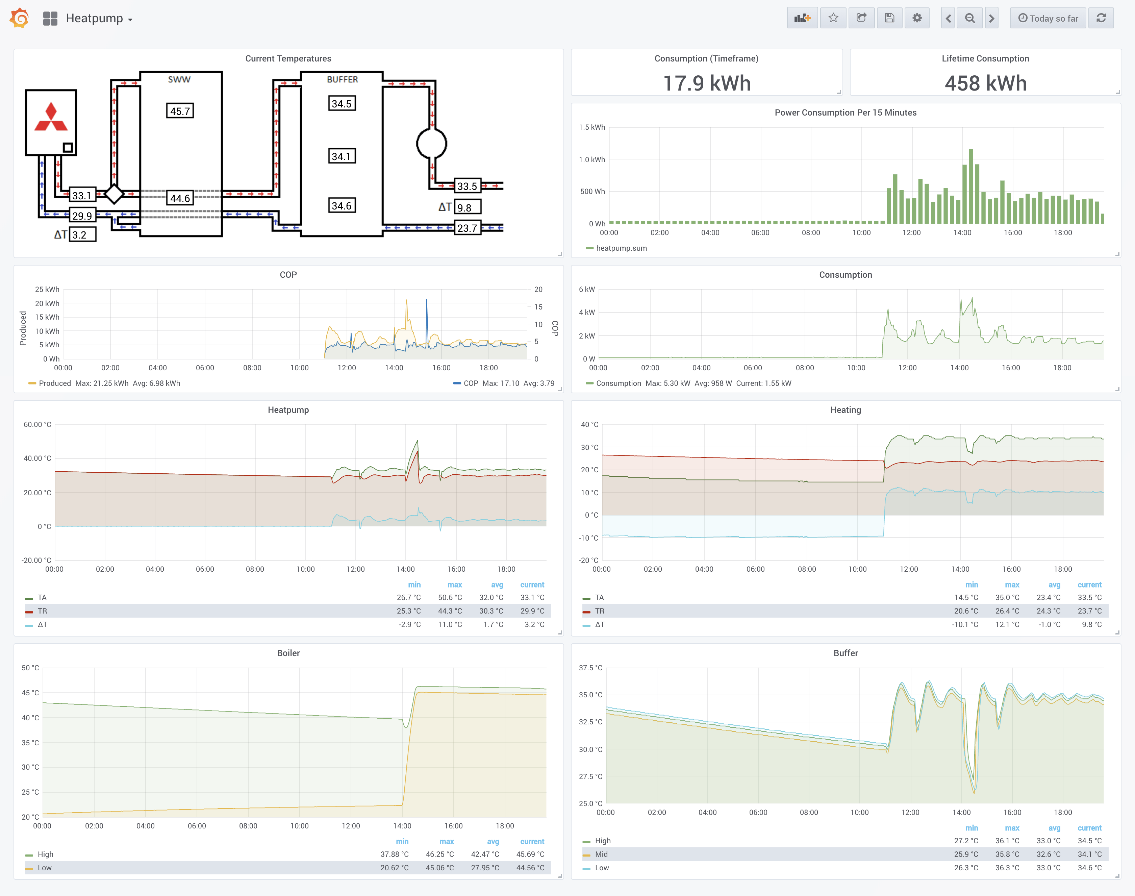Image resolution: width=1135 pixels, height=896 pixels.
Task: Star the dashboard as favorite
Action: [x=833, y=18]
